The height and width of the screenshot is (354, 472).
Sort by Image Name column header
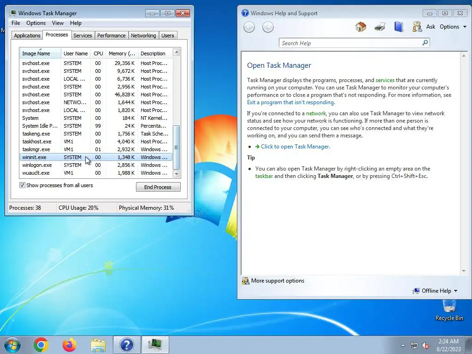(x=41, y=53)
